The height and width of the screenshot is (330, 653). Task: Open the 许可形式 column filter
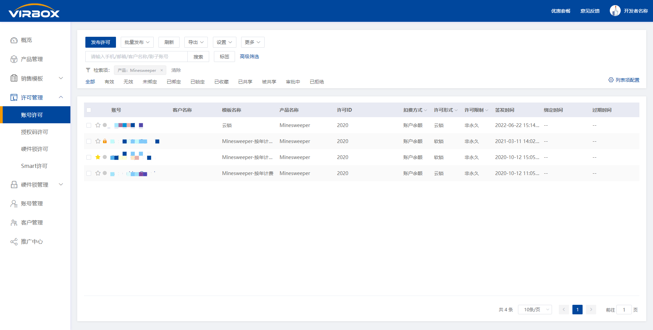pos(456,110)
